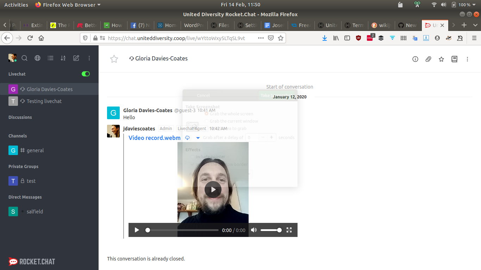The height and width of the screenshot is (270, 481).
Task: Open the create new channel pencil icon
Action: coord(76,58)
